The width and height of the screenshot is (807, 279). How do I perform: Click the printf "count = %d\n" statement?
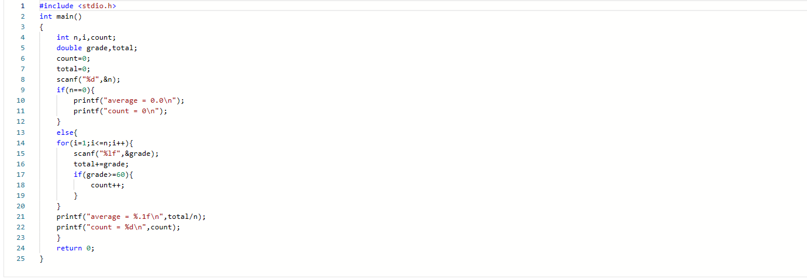pyautogui.click(x=118, y=227)
